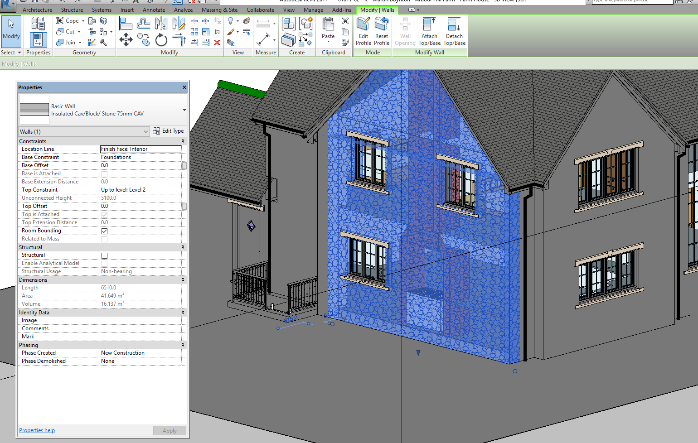Click Attach Top/Base button

[429, 31]
